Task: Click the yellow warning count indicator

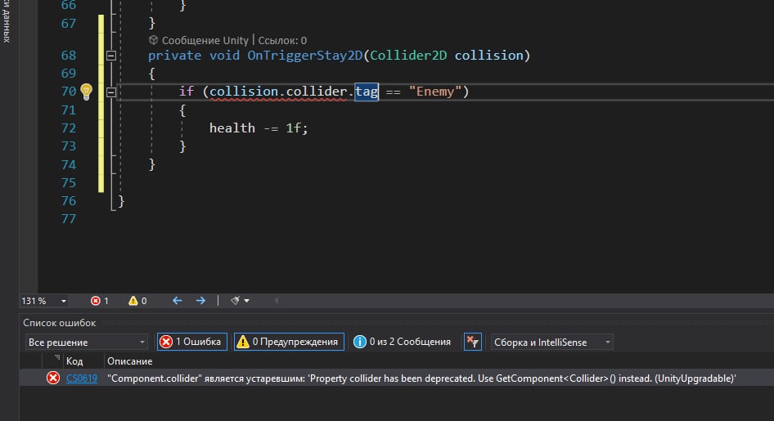Action: coord(137,301)
